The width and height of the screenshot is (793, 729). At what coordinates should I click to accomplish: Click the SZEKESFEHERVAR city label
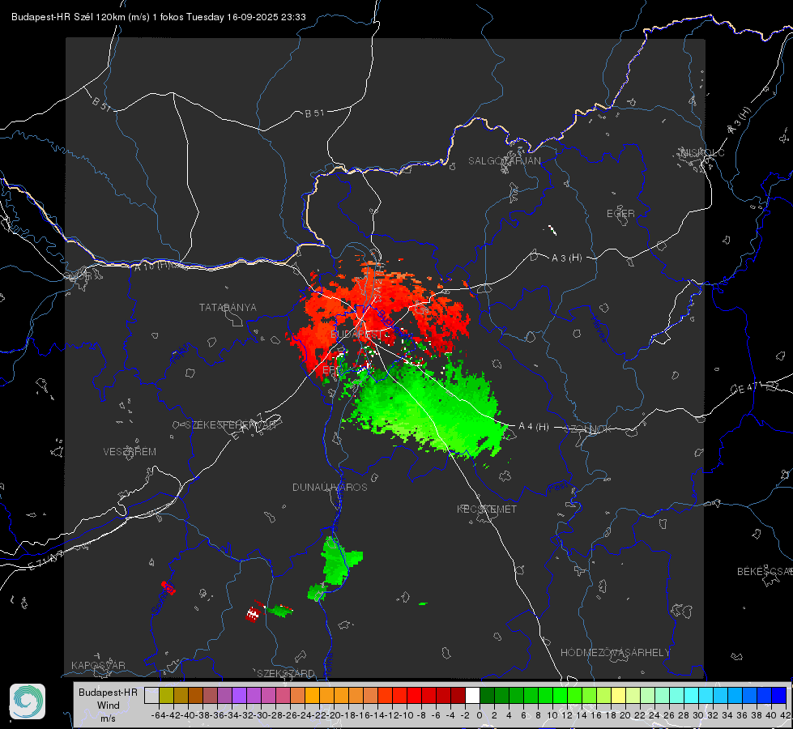point(231,425)
